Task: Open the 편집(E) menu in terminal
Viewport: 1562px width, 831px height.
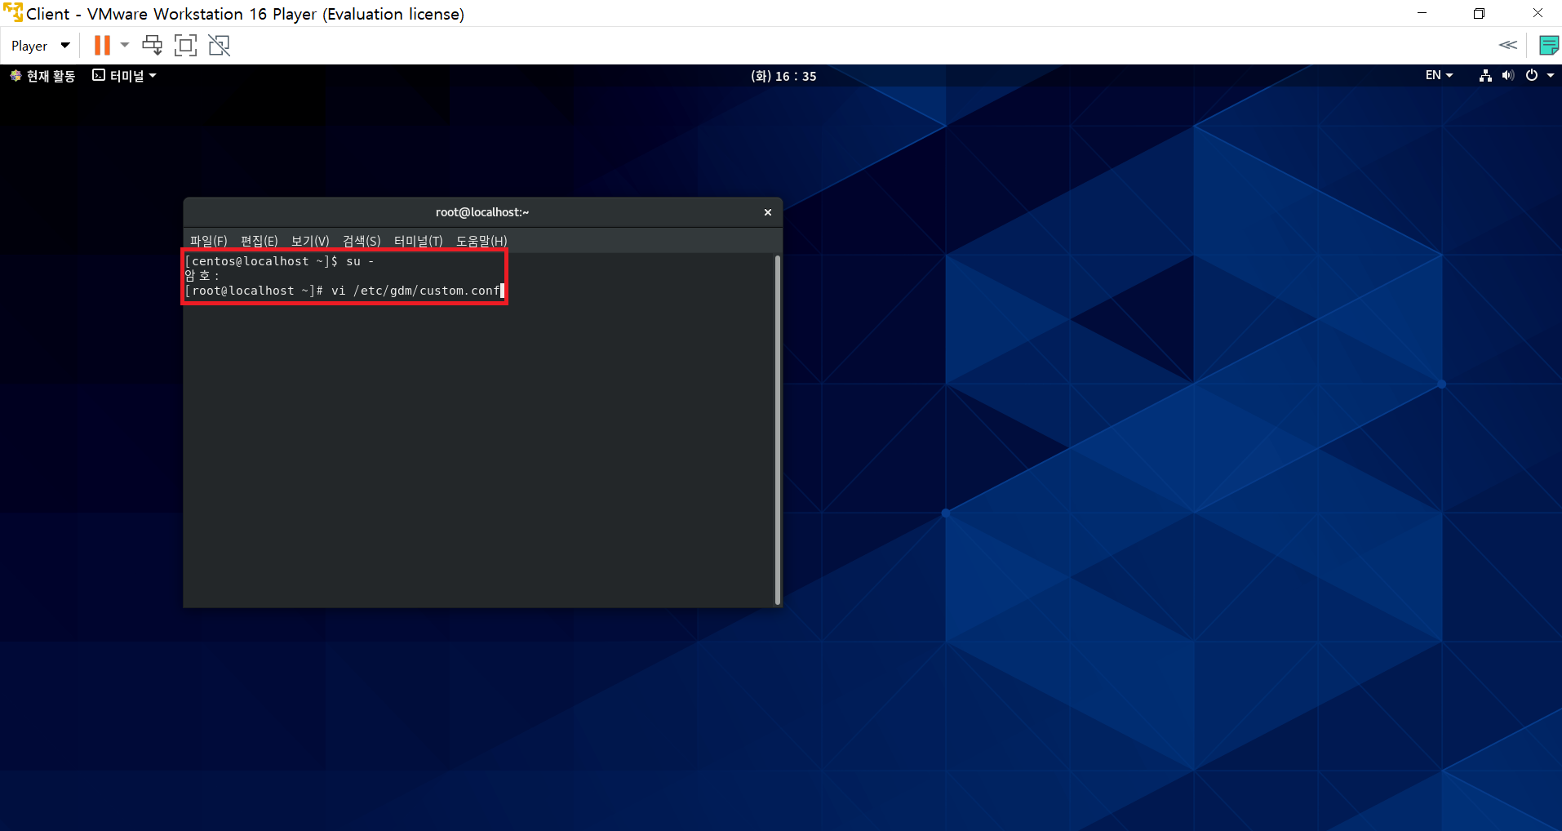Action: (259, 241)
